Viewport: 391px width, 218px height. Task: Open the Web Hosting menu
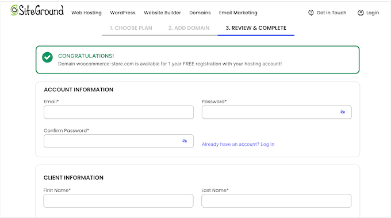click(86, 13)
